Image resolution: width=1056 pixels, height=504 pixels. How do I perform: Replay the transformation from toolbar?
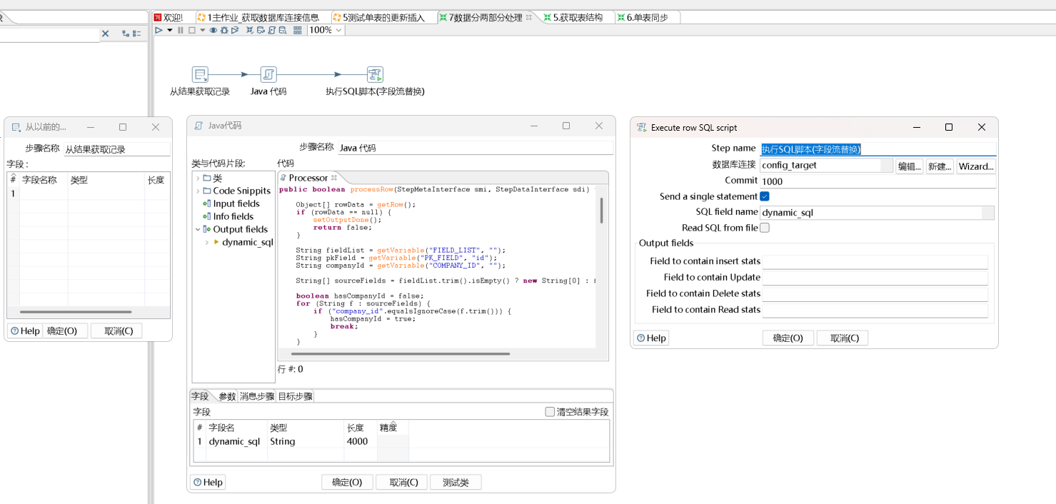(x=235, y=30)
